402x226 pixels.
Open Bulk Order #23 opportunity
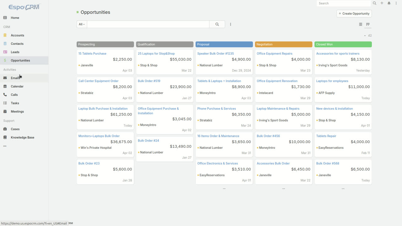coord(89,164)
